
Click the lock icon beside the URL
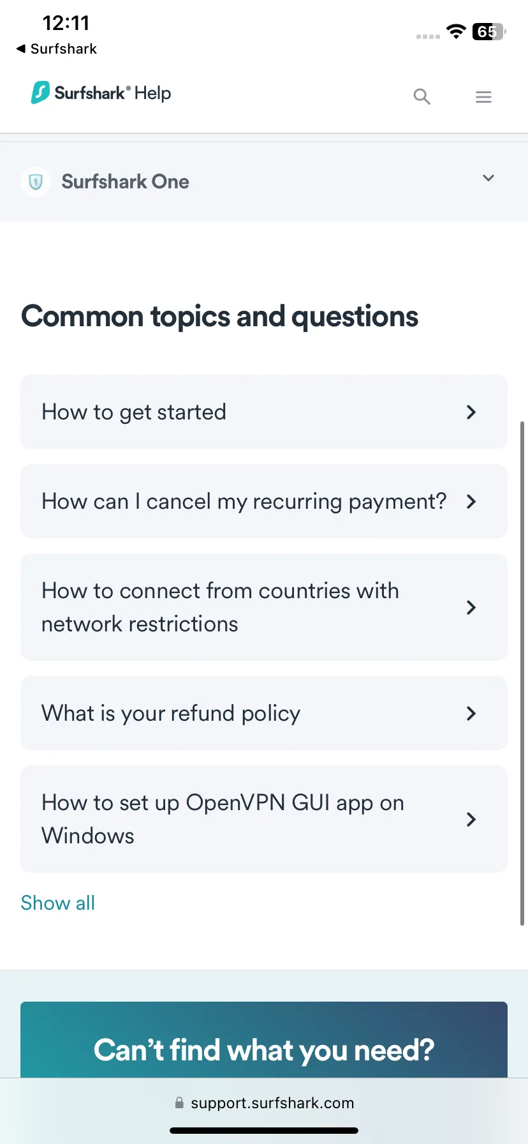tap(179, 1103)
